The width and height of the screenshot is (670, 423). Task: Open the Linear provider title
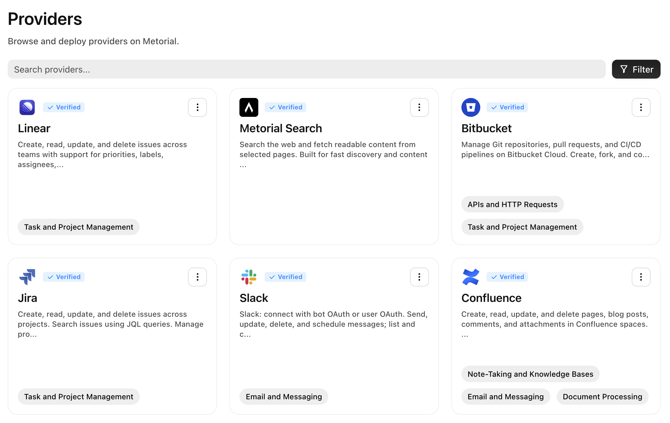click(34, 129)
